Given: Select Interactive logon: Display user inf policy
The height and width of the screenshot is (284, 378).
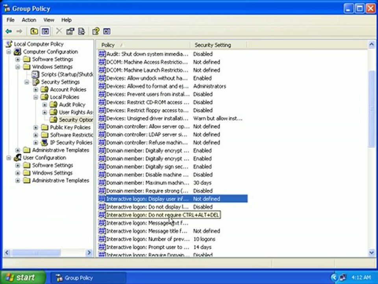Looking at the screenshot, I should [x=173, y=199].
